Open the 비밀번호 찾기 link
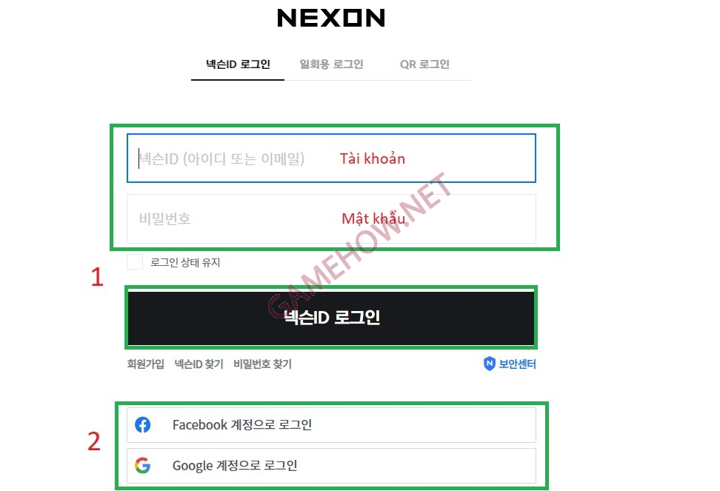This screenshot has height=491, width=720. click(263, 364)
